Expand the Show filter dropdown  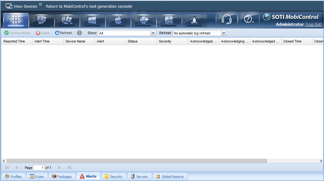[x=153, y=33]
